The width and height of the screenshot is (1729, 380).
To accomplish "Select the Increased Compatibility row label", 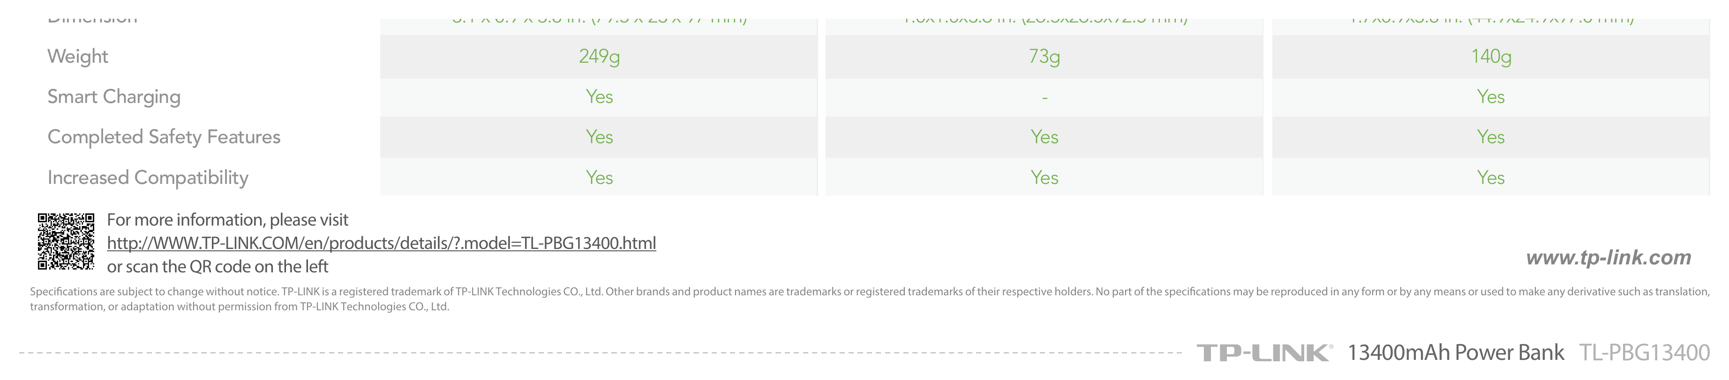I will pos(148,178).
